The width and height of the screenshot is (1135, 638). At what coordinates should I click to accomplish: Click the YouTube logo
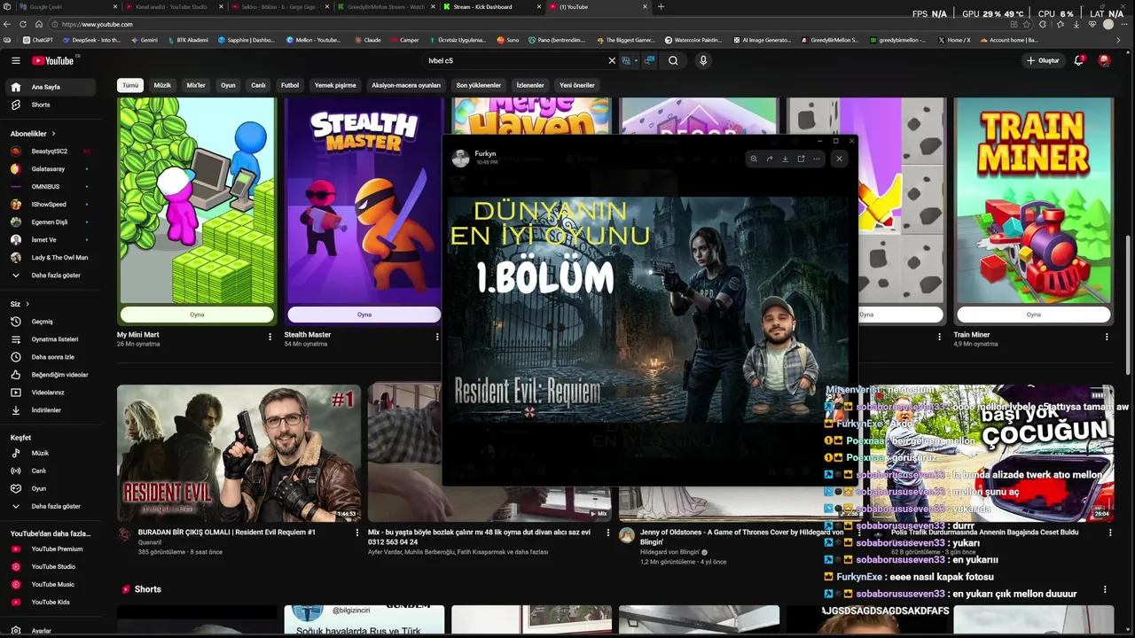coord(53,60)
